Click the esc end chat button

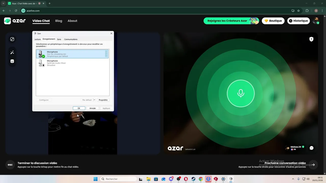tap(10, 165)
